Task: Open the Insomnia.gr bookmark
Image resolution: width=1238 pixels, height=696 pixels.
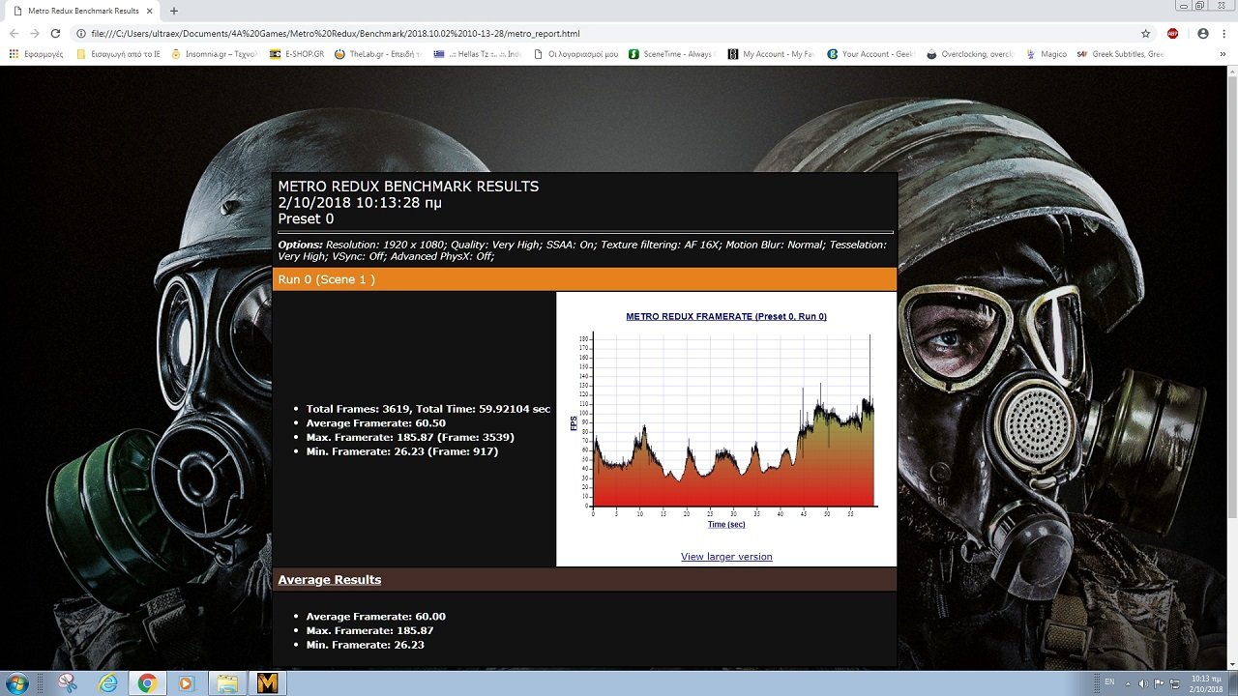Action: pyautogui.click(x=213, y=54)
